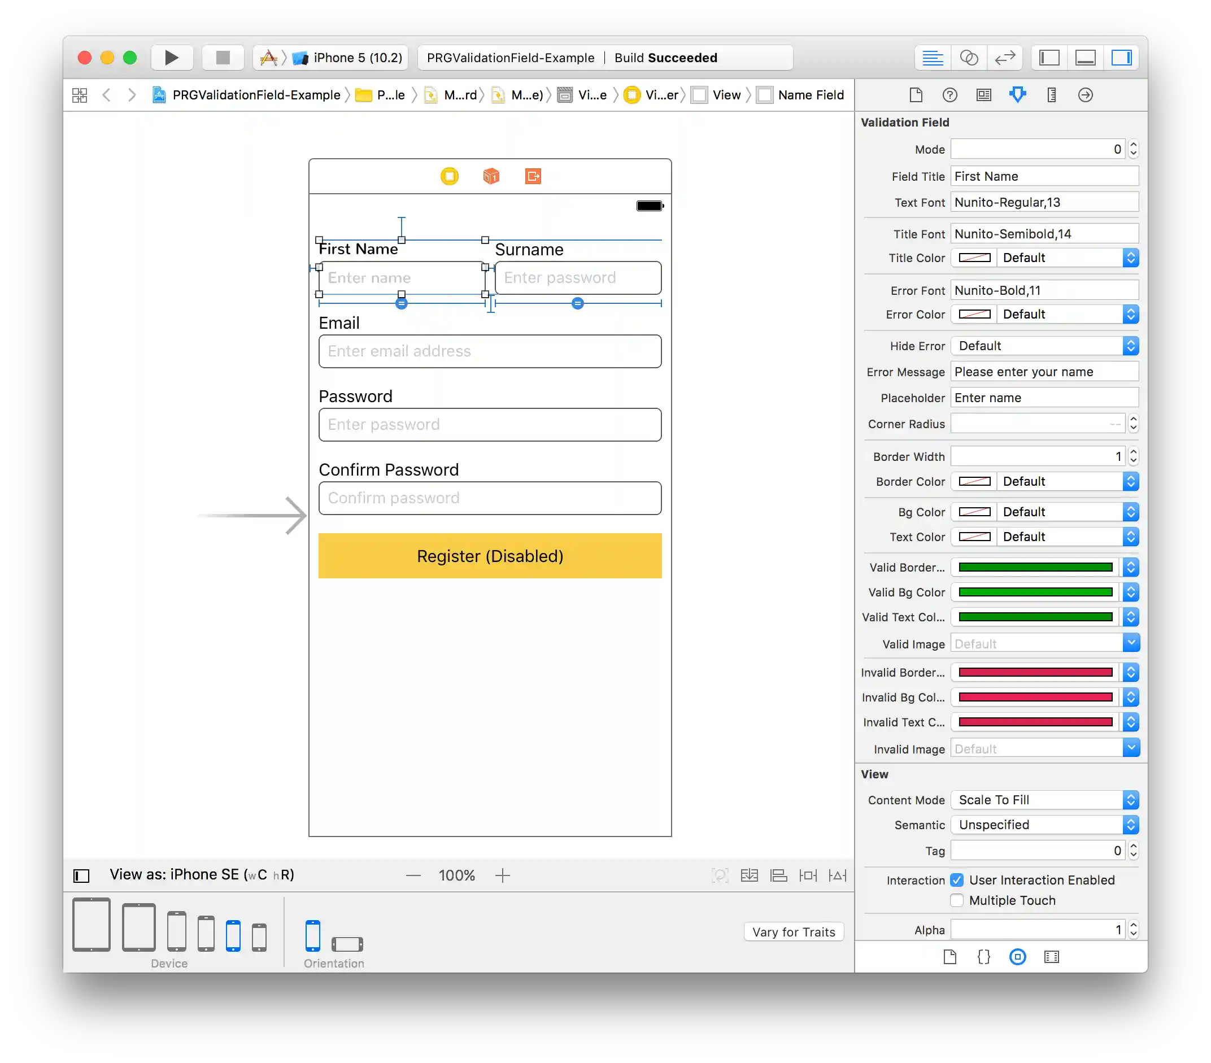Click the Vary for Traits button
1211x1063 pixels.
[x=794, y=932]
